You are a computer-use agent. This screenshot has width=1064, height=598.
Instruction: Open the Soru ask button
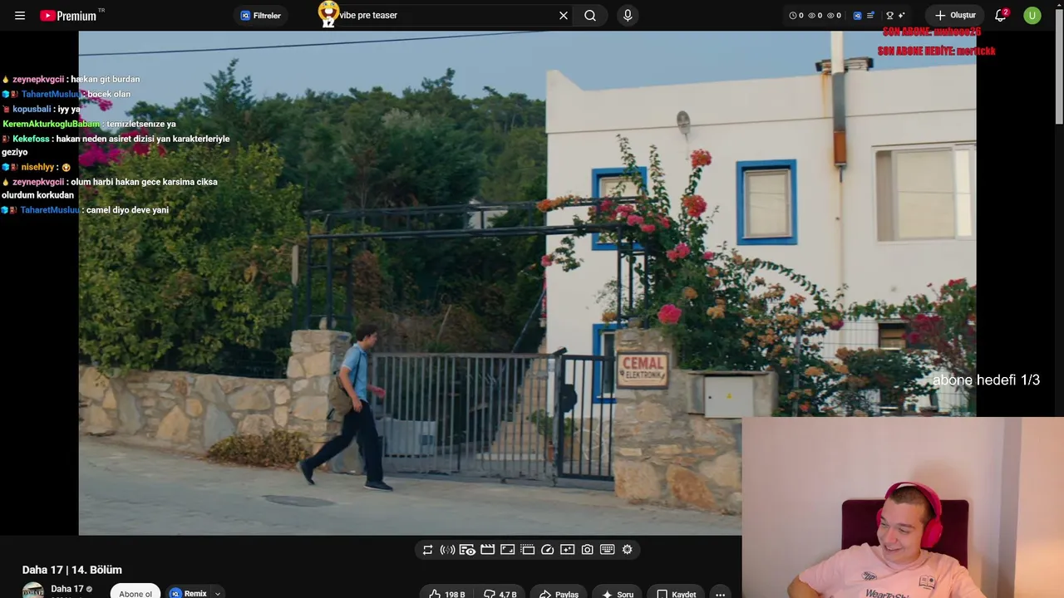point(618,594)
